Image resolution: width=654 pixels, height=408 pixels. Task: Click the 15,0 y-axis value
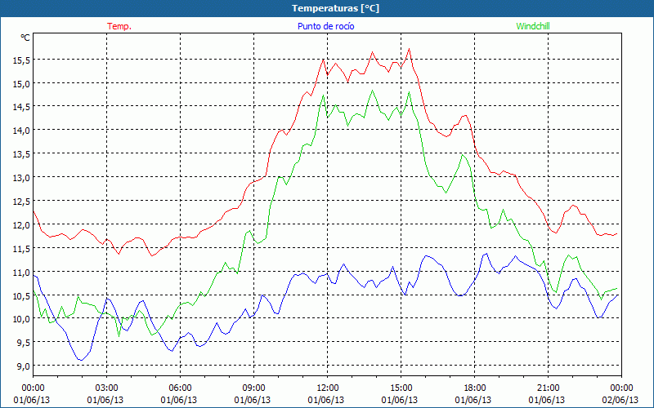21,84
